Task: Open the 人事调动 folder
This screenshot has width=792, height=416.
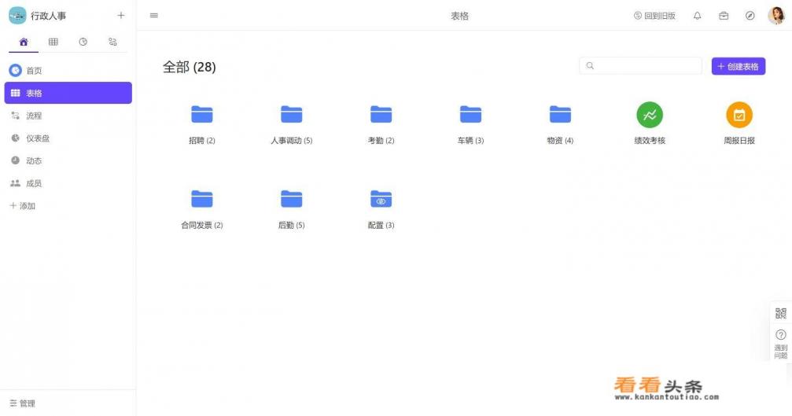Action: click(291, 115)
